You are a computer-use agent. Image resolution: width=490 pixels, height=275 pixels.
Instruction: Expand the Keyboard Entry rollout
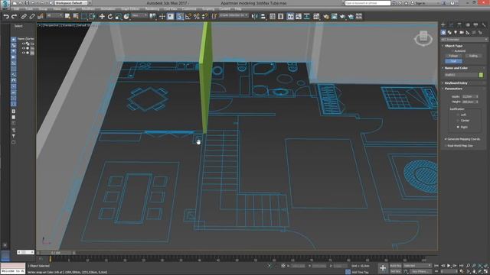click(456, 83)
